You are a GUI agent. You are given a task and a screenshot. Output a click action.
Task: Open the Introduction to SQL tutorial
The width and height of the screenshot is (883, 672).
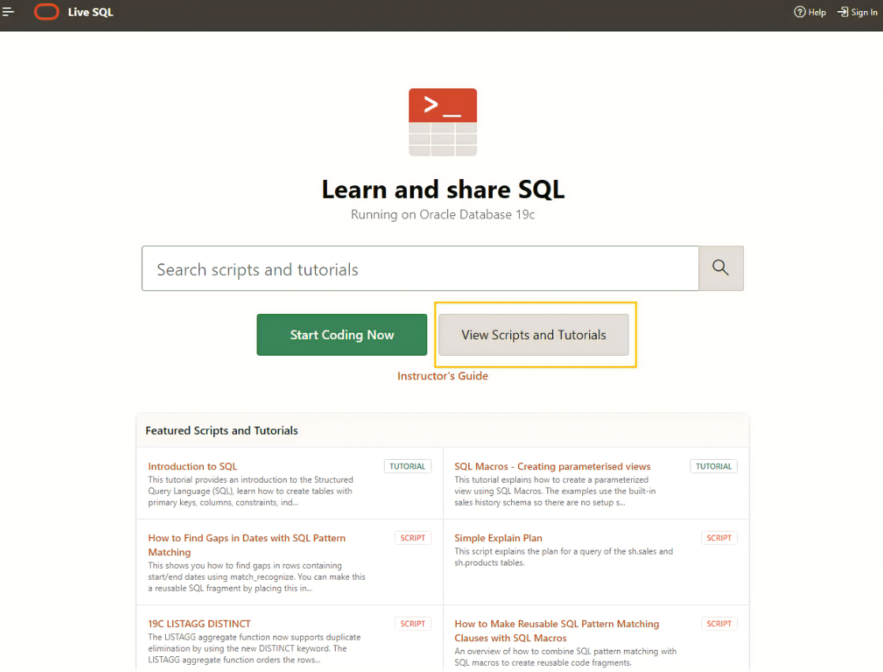193,466
